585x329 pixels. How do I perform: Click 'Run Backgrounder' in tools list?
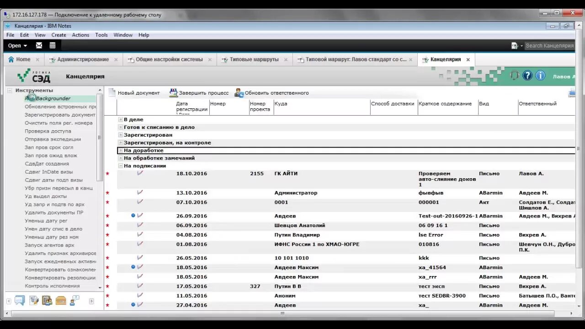coord(48,98)
